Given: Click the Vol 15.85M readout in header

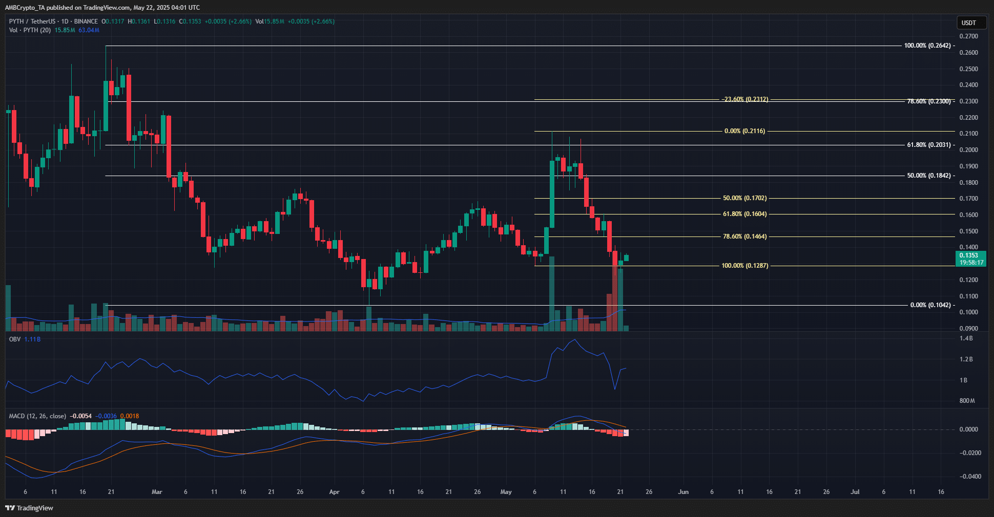Looking at the screenshot, I should pyautogui.click(x=270, y=21).
